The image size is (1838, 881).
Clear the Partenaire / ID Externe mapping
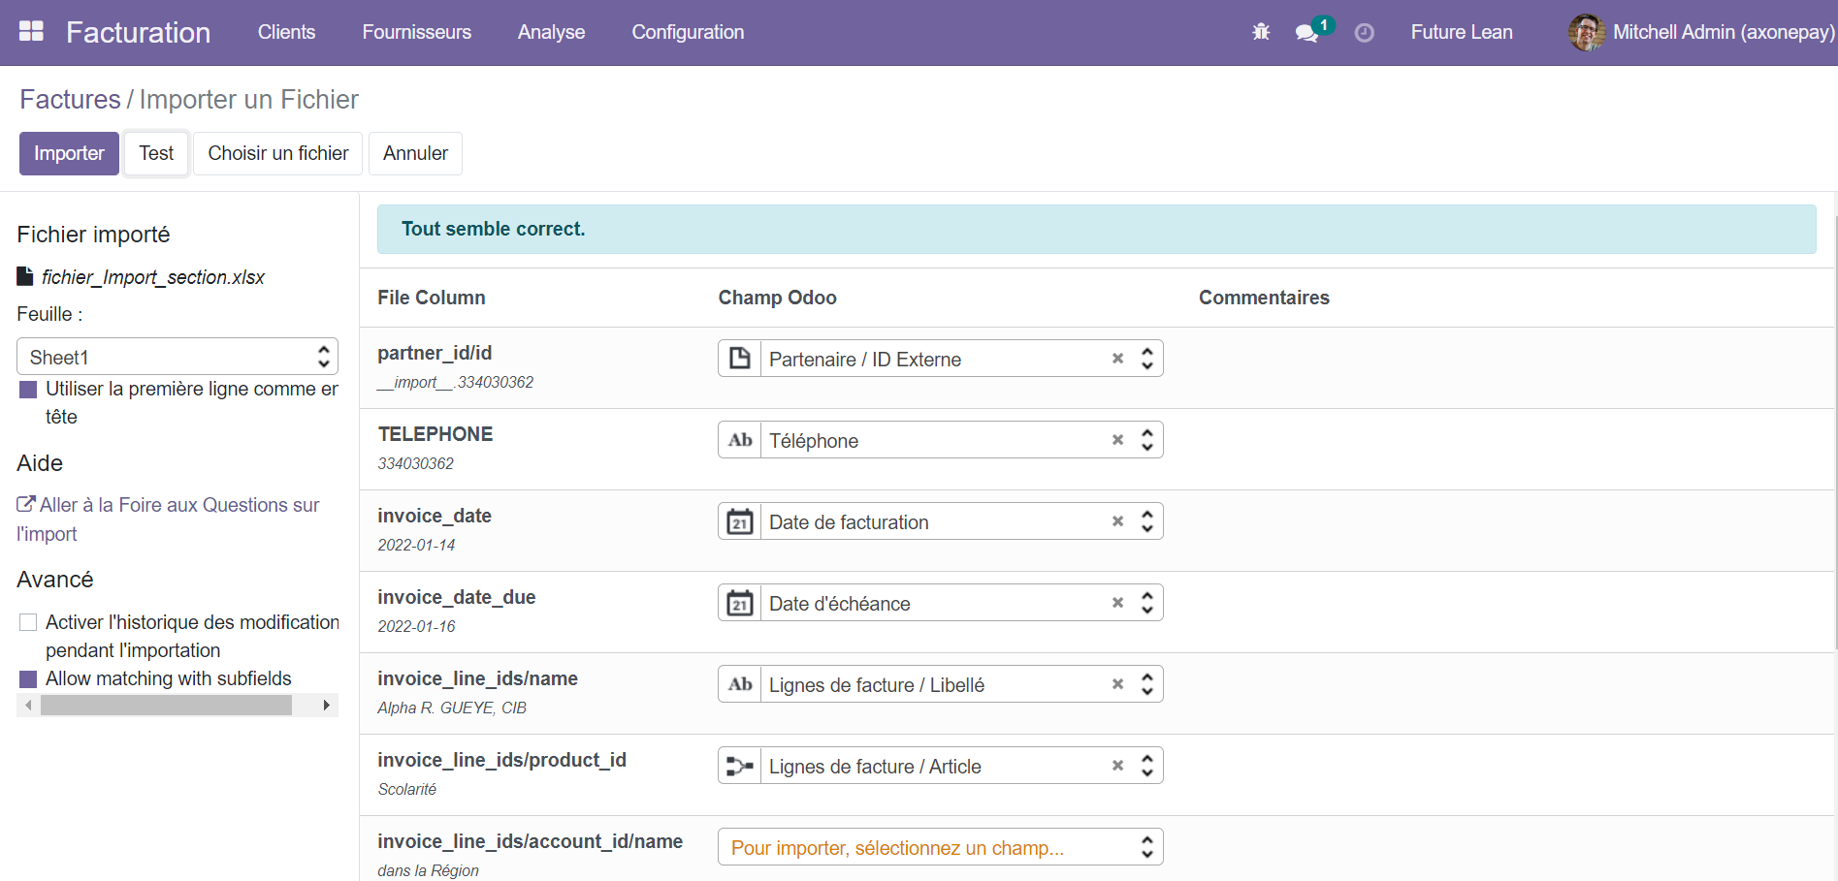1117,359
